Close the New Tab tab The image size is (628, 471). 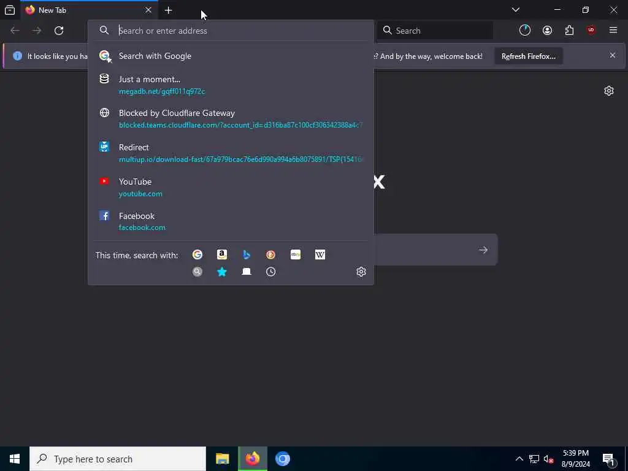click(x=148, y=10)
